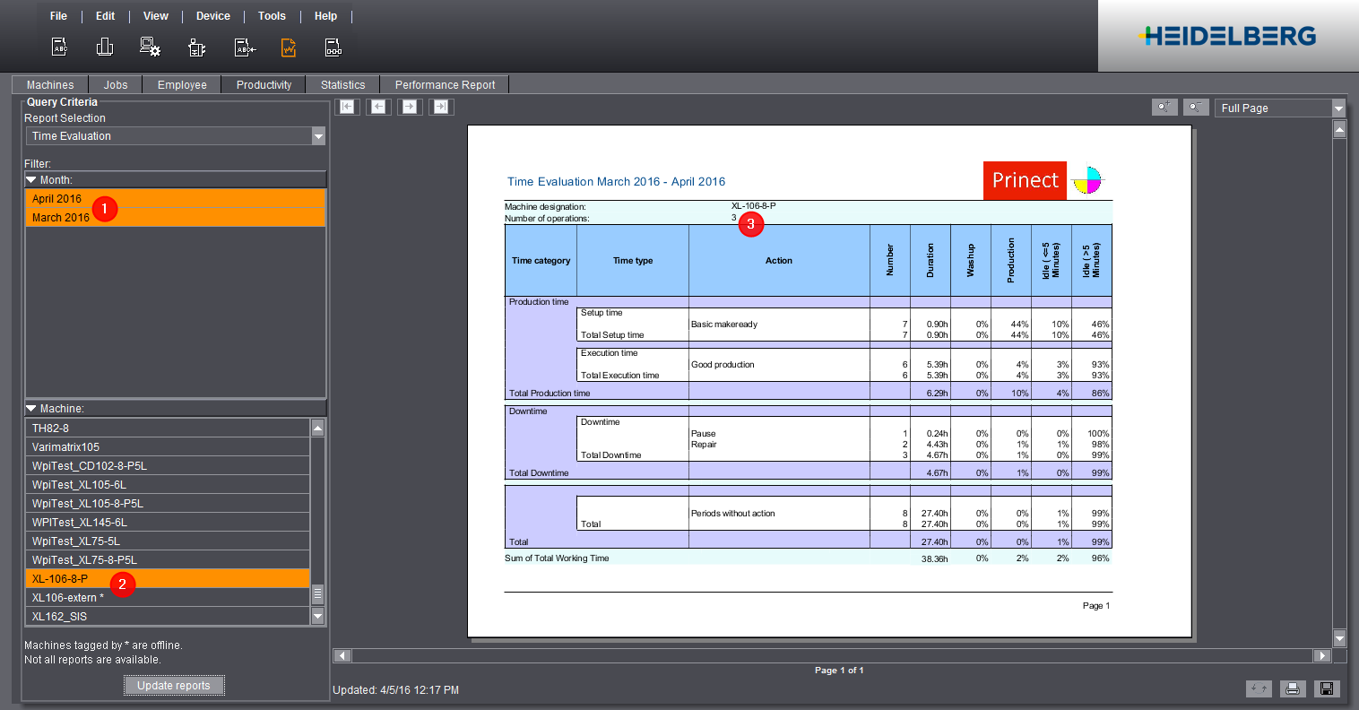Click the machine list scrollbar down arrow
Screen dimensions: 1359x710
point(317,616)
